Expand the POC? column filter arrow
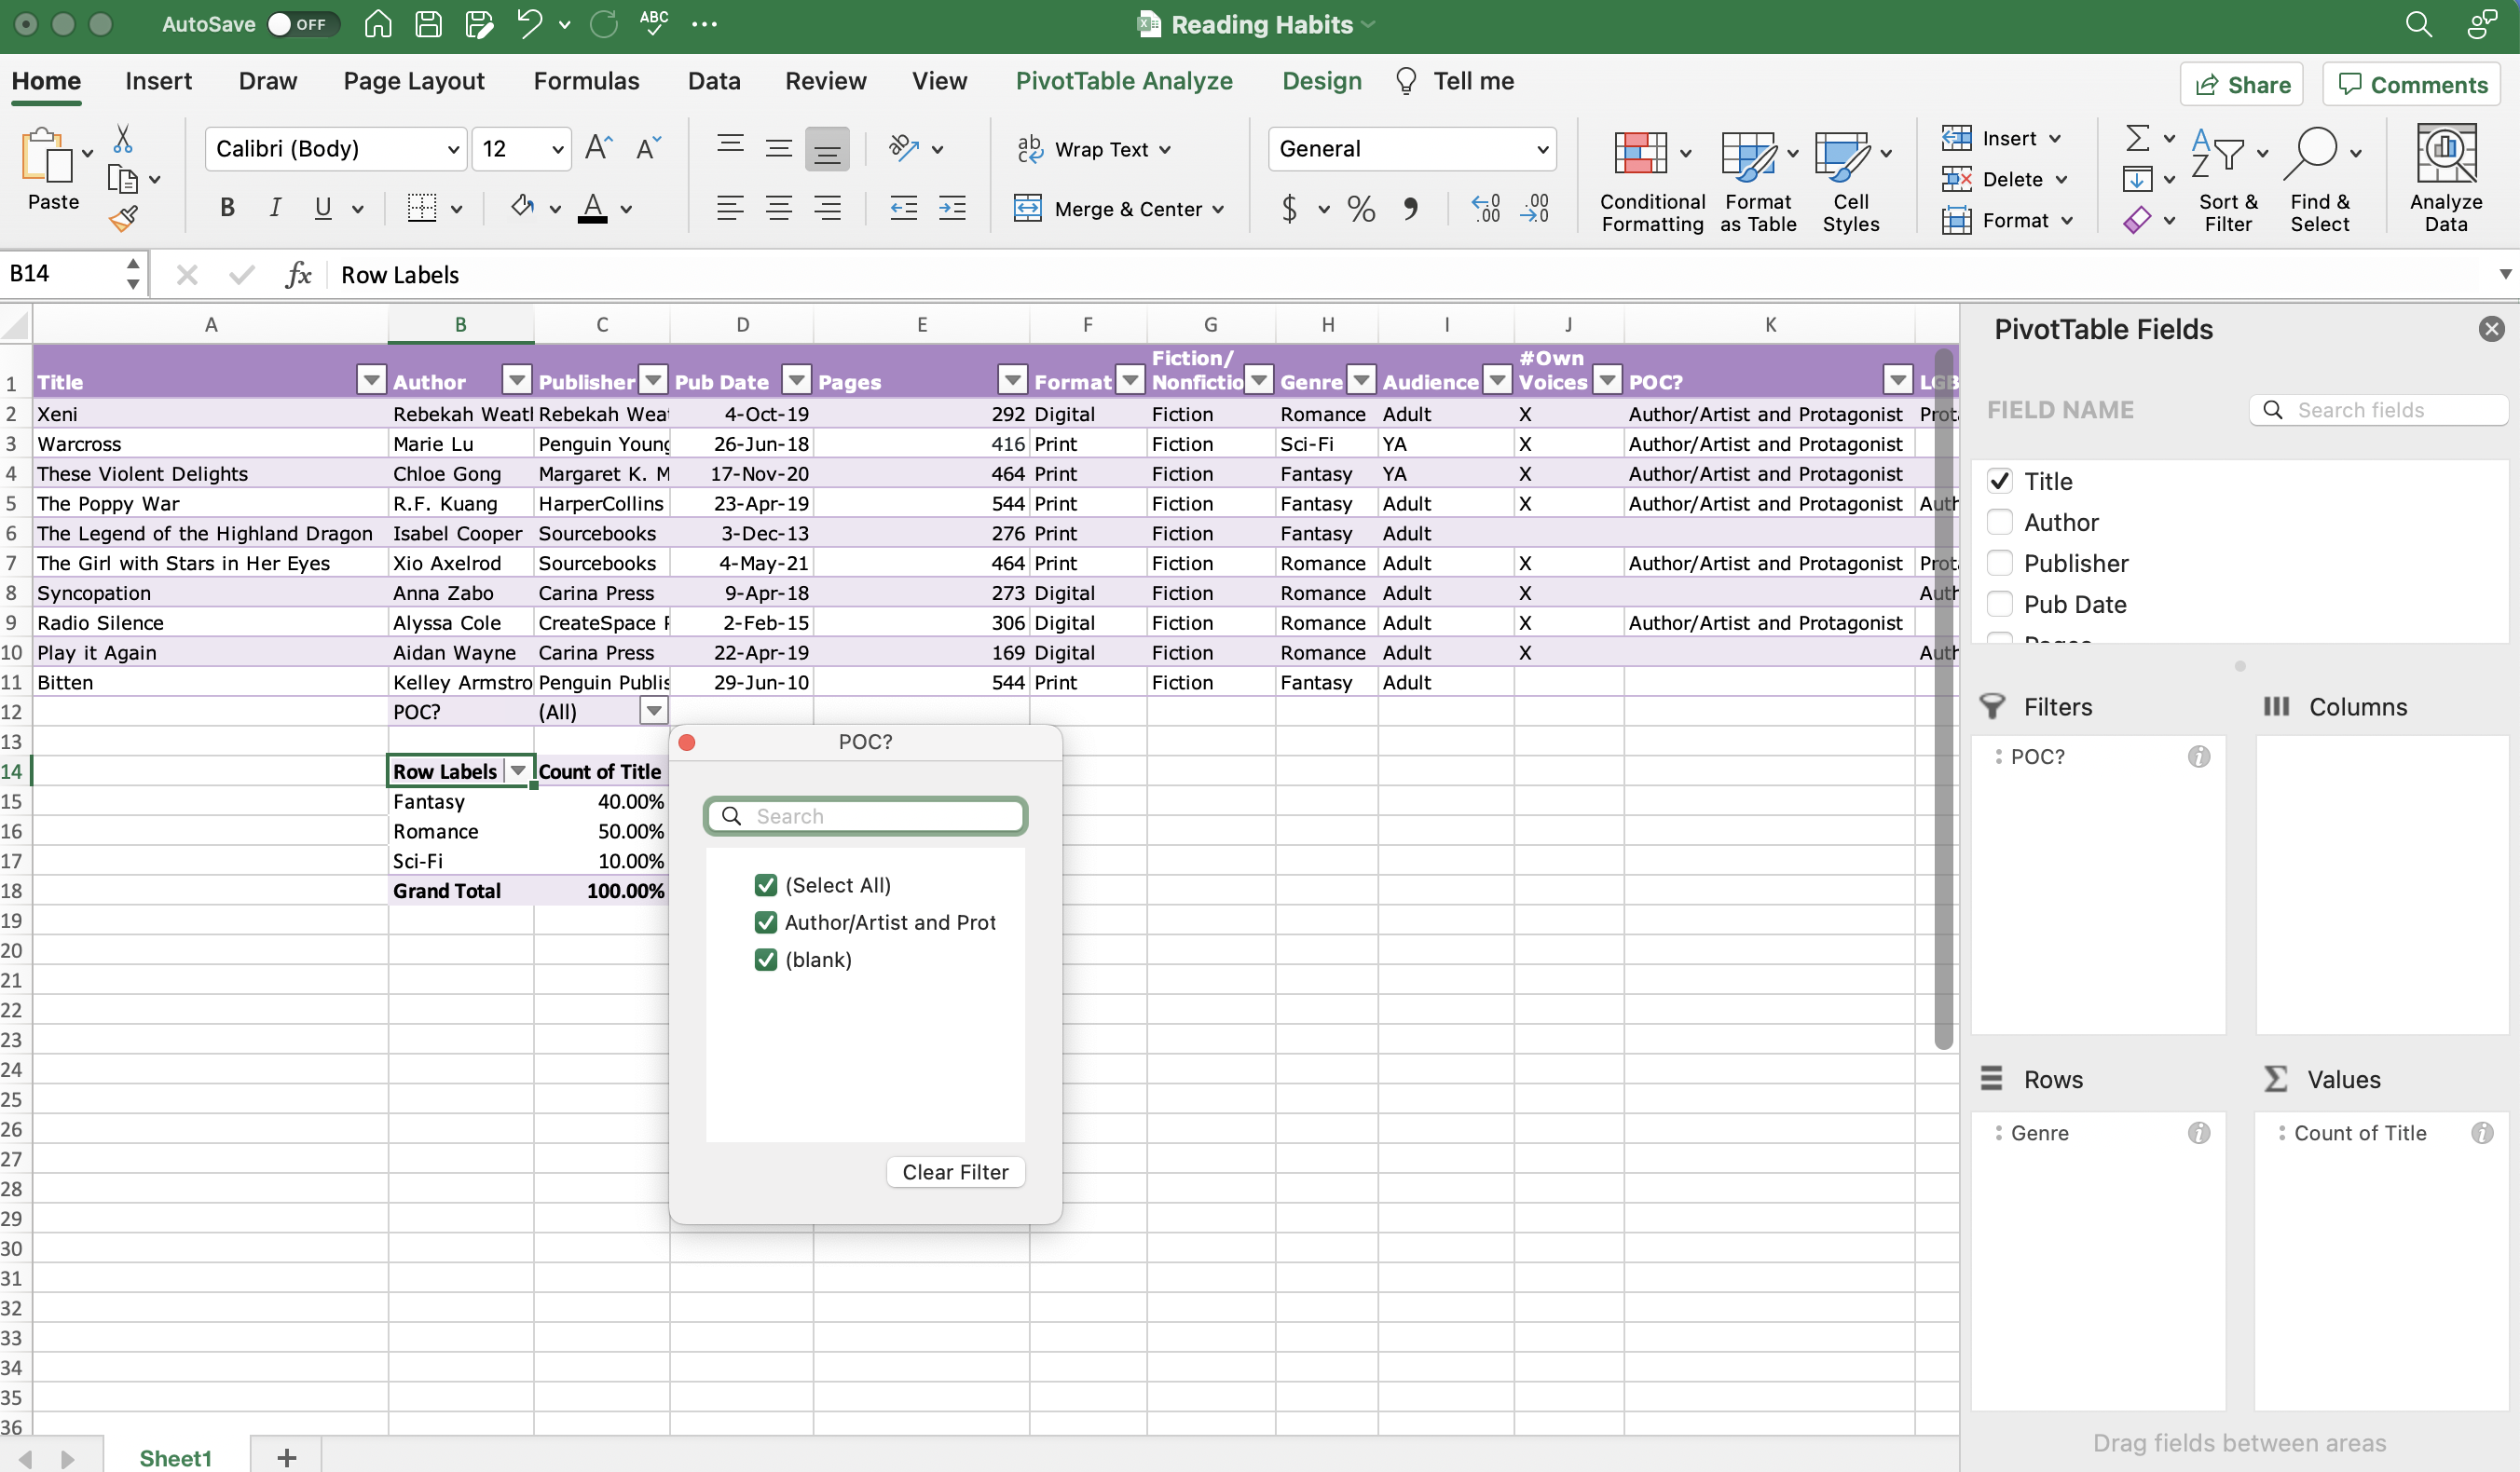Screen dimensions: 2520x1472 pyautogui.click(x=1897, y=380)
